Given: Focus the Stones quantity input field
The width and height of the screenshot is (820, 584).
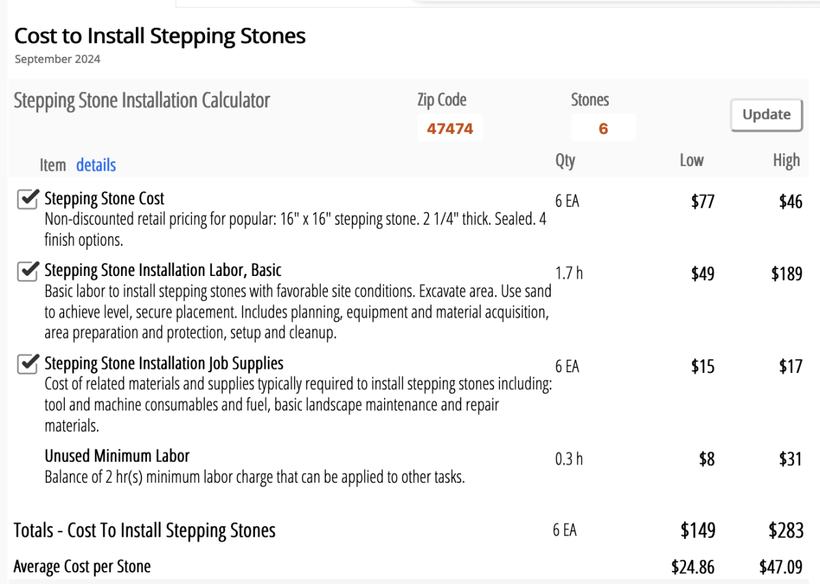Looking at the screenshot, I should pos(603,128).
